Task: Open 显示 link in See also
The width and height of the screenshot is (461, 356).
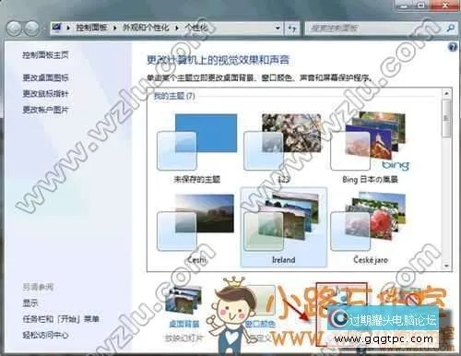Action: click(x=30, y=303)
